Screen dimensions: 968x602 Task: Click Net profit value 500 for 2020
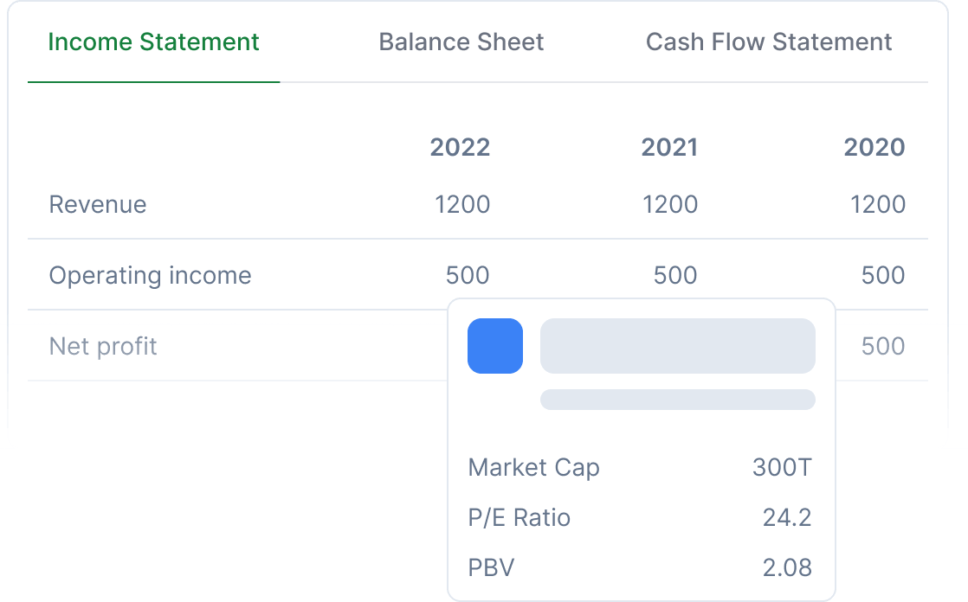click(x=883, y=347)
